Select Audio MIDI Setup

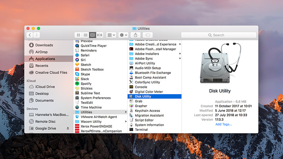pyautogui.click(x=155, y=68)
